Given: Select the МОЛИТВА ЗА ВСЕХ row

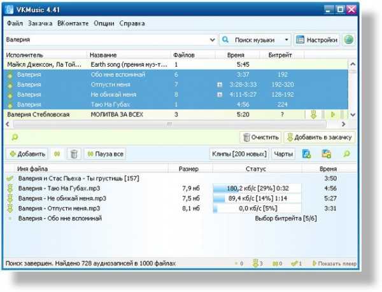Looking at the screenshot, I should [x=176, y=115].
